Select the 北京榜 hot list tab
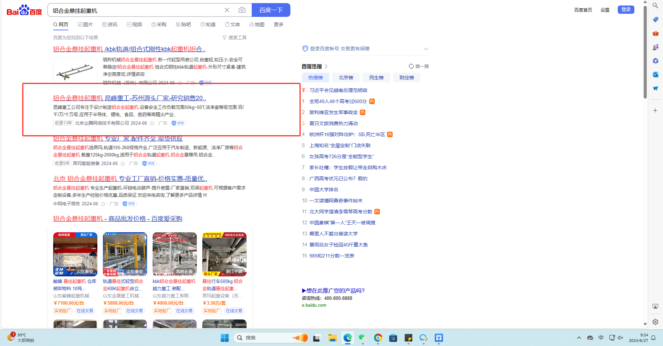 [346, 78]
